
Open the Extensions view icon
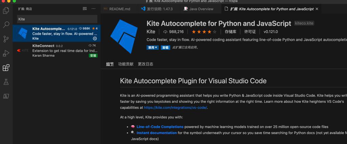(6, 68)
